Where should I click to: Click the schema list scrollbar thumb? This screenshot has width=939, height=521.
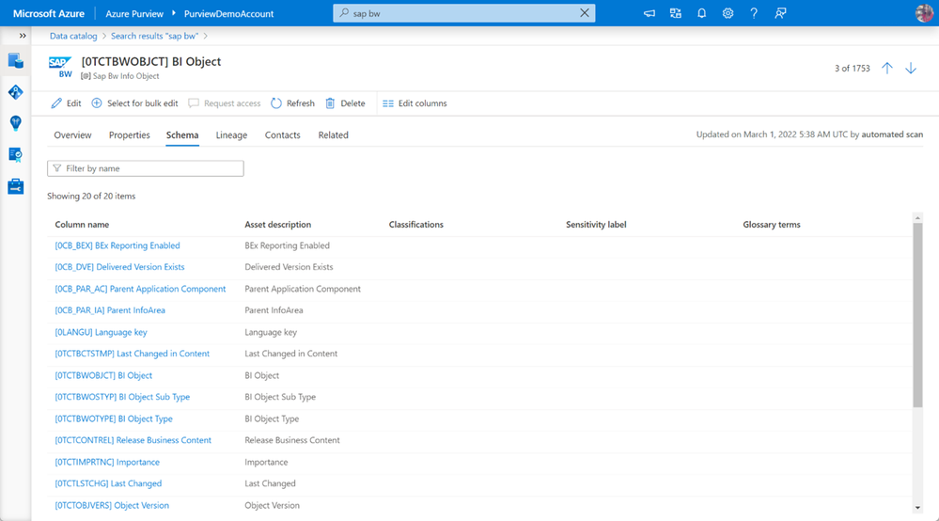pos(917,315)
